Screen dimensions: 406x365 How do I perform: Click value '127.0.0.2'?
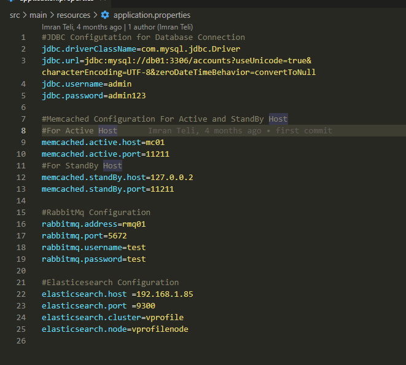coord(171,177)
